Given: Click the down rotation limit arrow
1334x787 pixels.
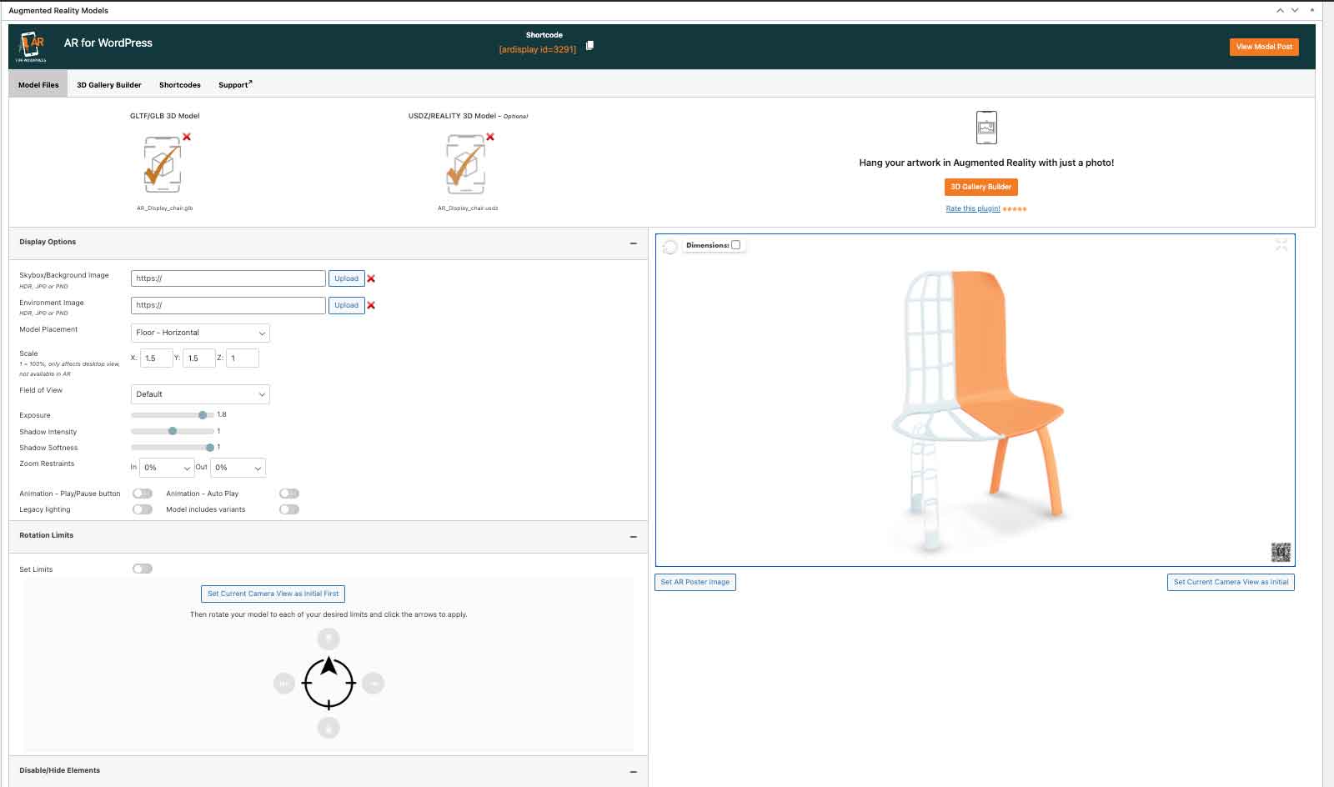Looking at the screenshot, I should pyautogui.click(x=328, y=728).
